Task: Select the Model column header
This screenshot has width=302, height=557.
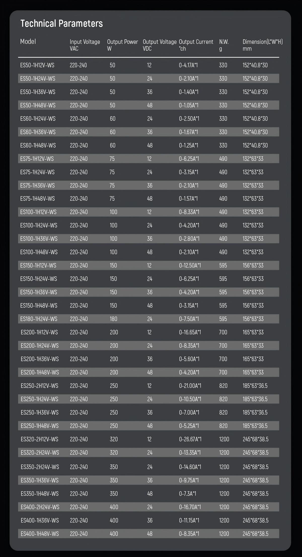Action: pyautogui.click(x=28, y=42)
